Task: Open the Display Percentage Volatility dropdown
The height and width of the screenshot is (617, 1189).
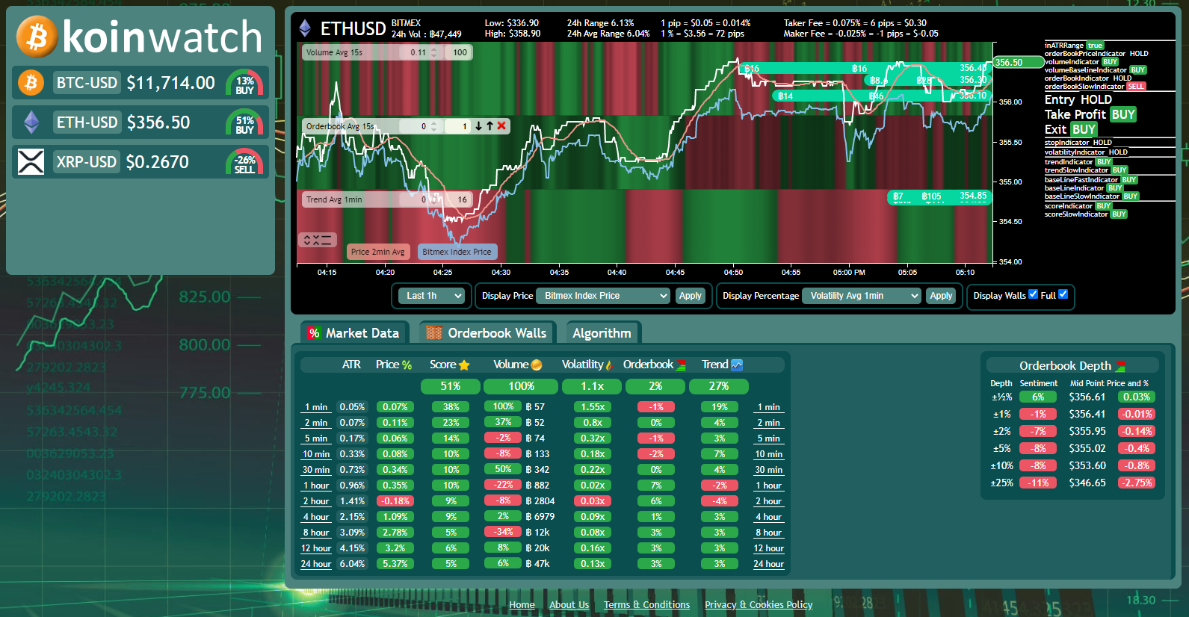Action: coord(861,296)
